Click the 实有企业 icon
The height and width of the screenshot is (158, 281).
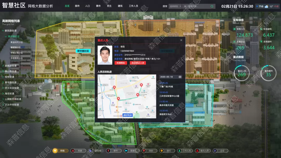[234, 42]
